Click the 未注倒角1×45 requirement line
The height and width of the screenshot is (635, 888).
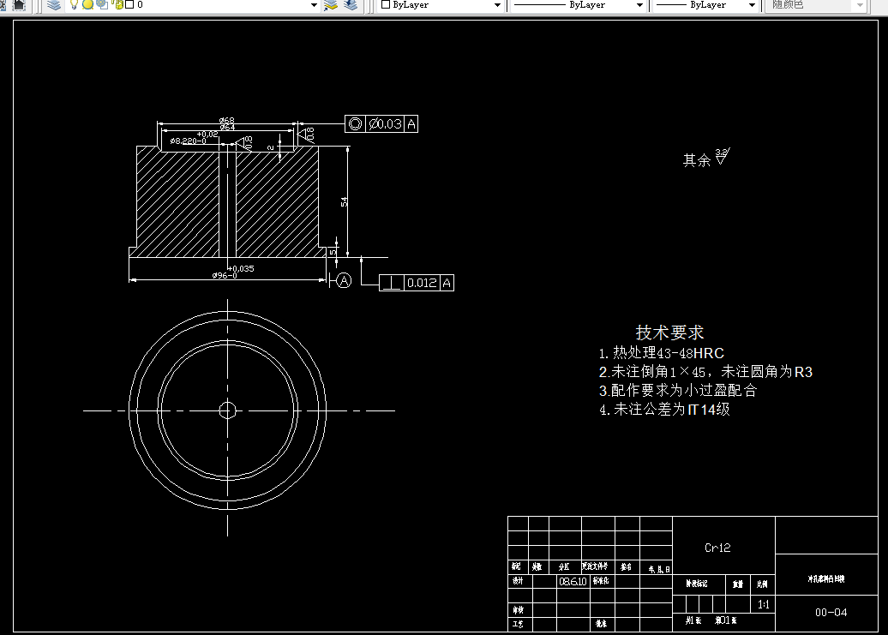coord(705,372)
